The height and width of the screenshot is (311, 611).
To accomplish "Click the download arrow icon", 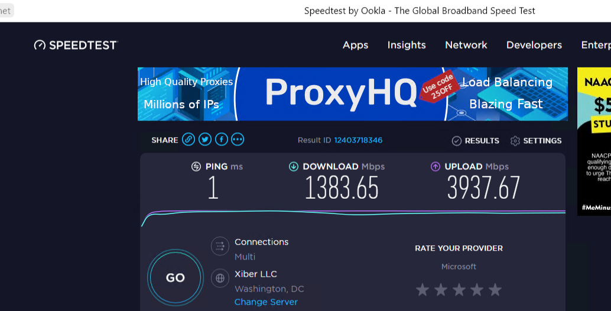I will [x=293, y=167].
